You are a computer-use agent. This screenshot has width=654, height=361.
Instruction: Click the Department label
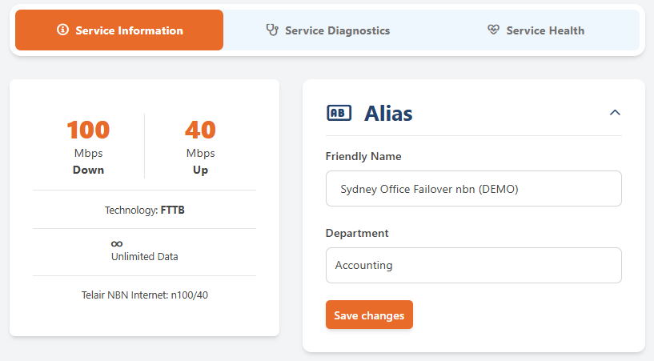coord(357,233)
